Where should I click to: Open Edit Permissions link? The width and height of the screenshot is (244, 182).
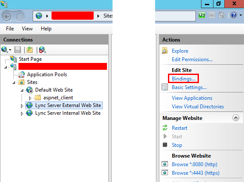pyautogui.click(x=192, y=60)
